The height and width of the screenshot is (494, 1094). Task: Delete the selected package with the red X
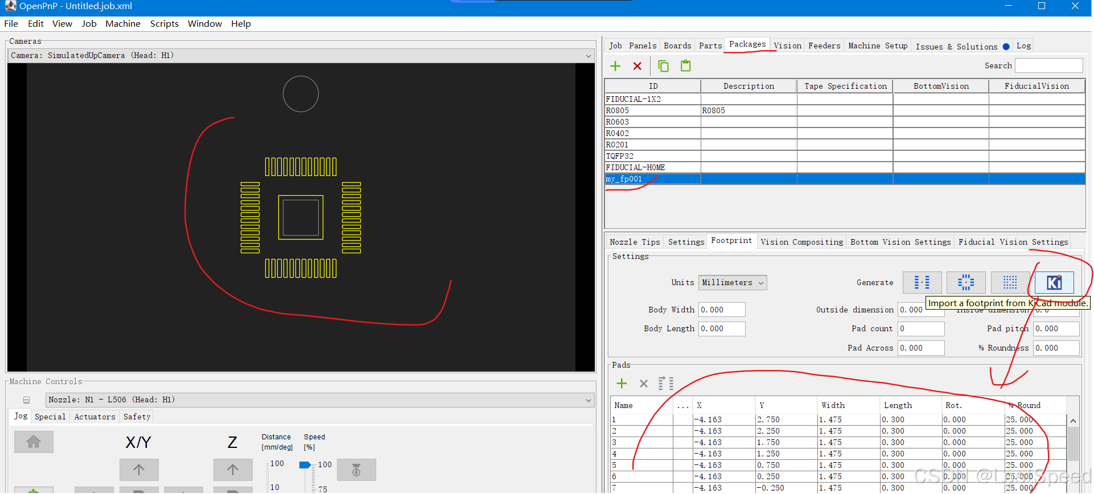(x=638, y=66)
